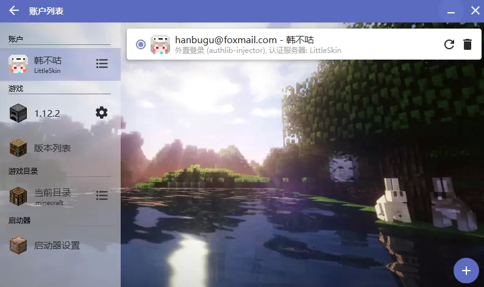
Task: Select the 韩不咕 LittleSkin account entry
Action: coord(60,64)
